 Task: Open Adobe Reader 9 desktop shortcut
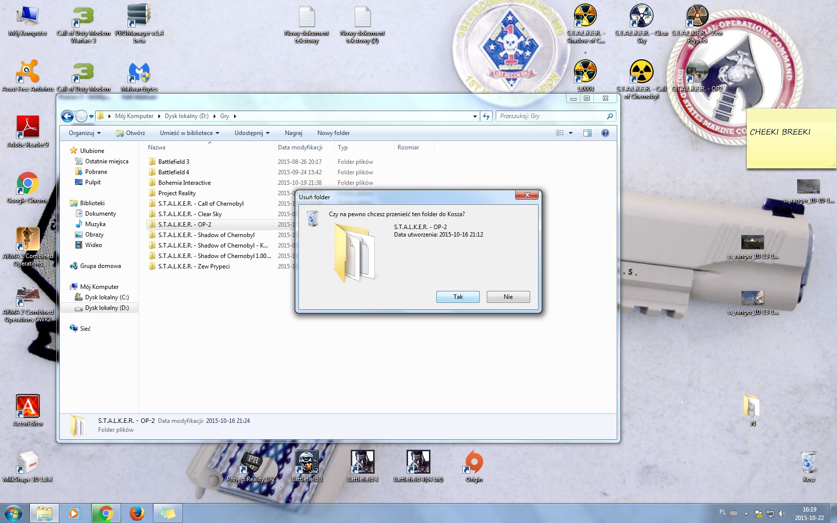(x=28, y=132)
